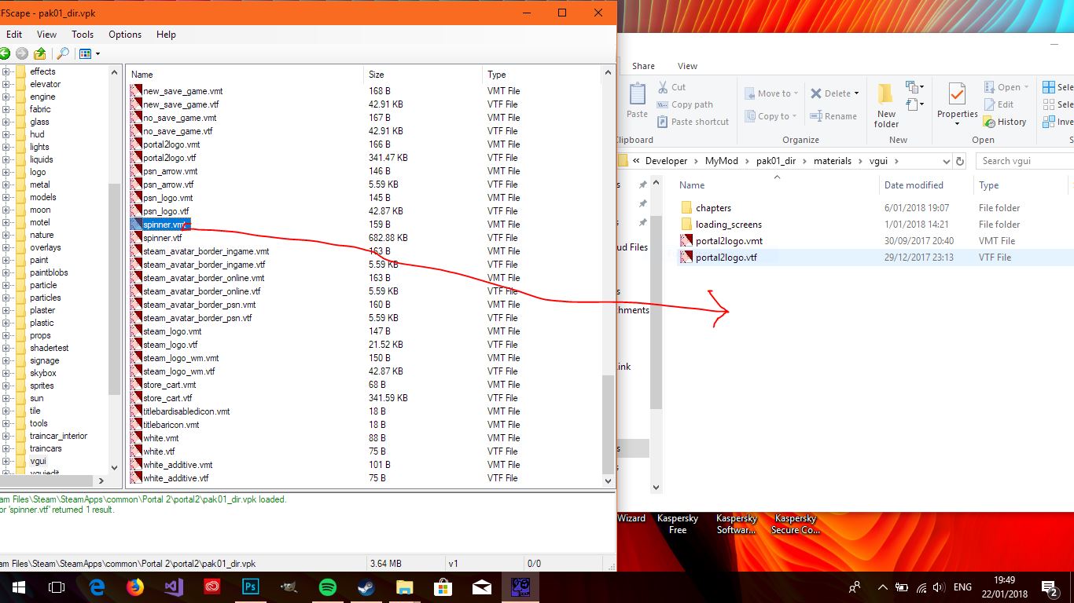
Task: Expand the skybox folder node
Action: tap(6, 373)
